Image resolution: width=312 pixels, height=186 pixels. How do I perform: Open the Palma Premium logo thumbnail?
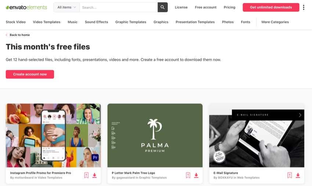tap(155, 135)
